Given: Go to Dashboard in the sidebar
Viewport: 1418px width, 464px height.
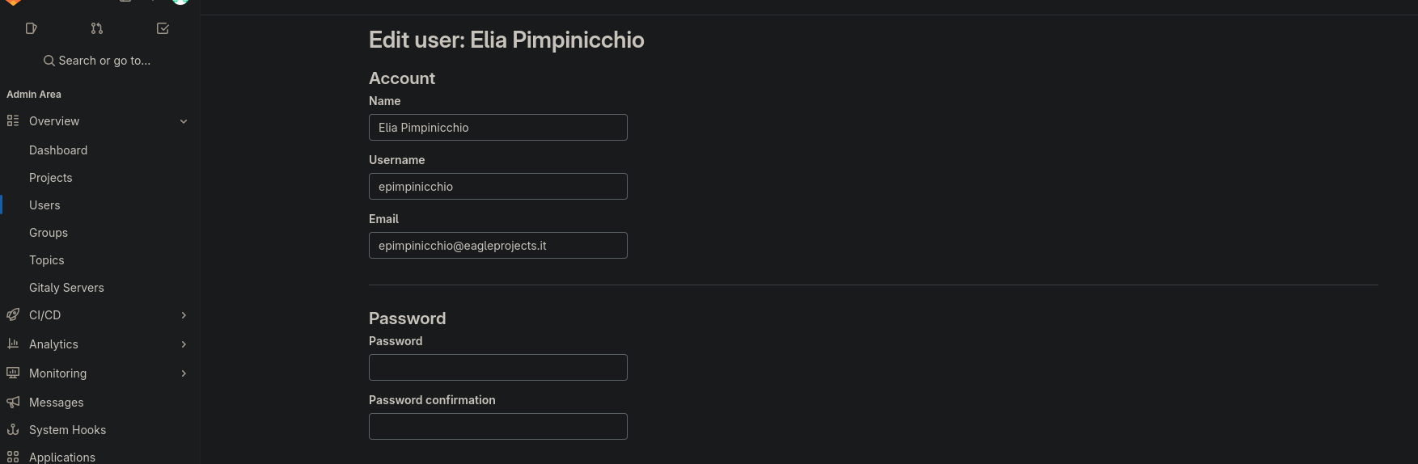Looking at the screenshot, I should pos(58,150).
